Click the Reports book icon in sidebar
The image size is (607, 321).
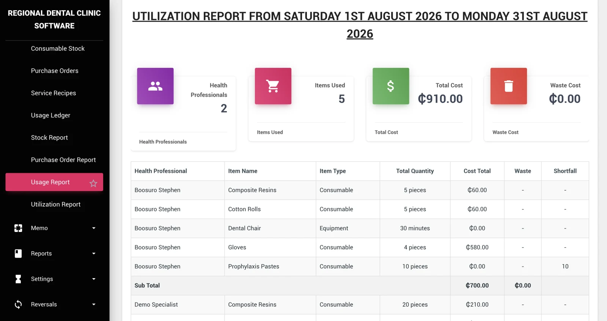(x=18, y=254)
